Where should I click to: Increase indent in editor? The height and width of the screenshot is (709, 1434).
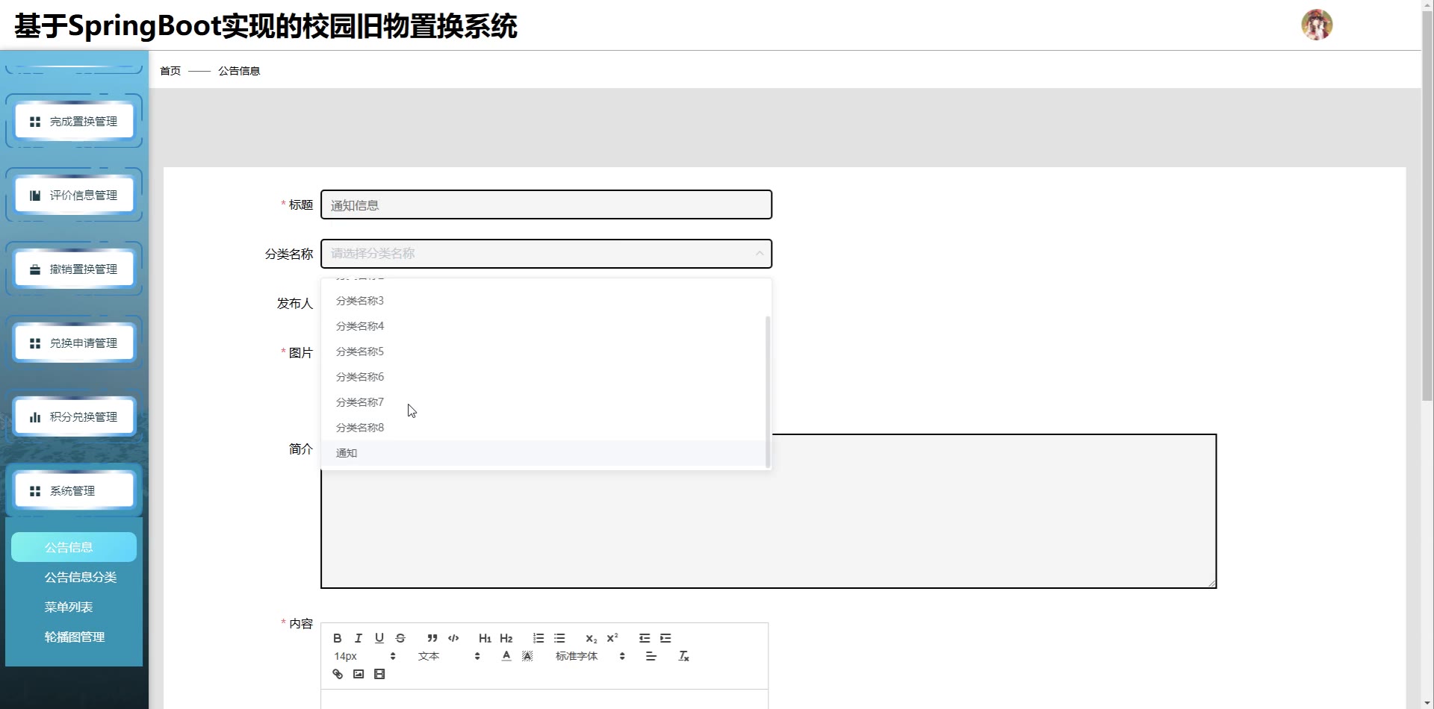(x=665, y=638)
